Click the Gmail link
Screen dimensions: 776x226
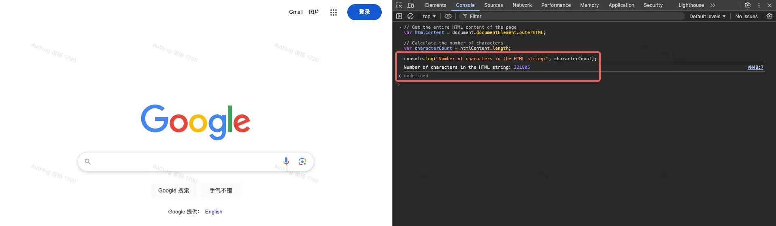pos(296,12)
